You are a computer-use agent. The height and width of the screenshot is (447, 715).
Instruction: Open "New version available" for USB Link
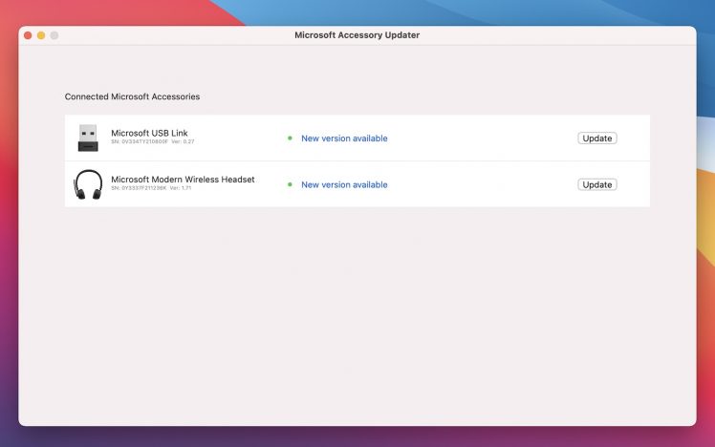(x=344, y=138)
